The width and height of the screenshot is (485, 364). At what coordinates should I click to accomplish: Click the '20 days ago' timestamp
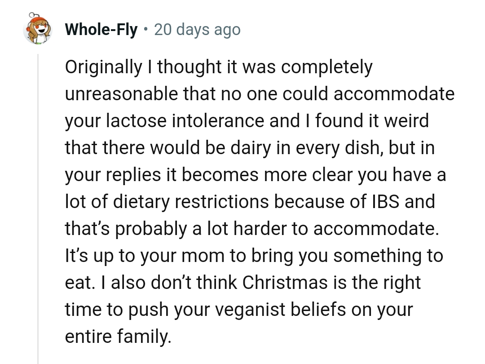(197, 30)
